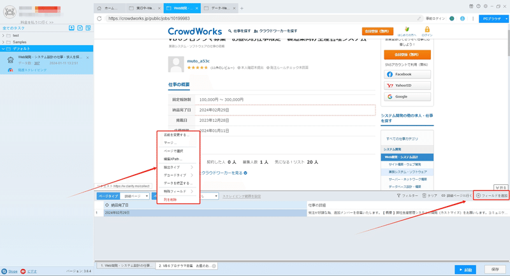510x276 pixels.
Task: Click the 起動 start button
Action: point(465,270)
